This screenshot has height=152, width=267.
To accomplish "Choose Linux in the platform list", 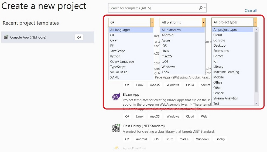I will (x=182, y=51).
